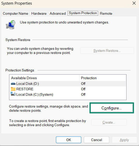Click the System Properties title text

(x=17, y=3)
